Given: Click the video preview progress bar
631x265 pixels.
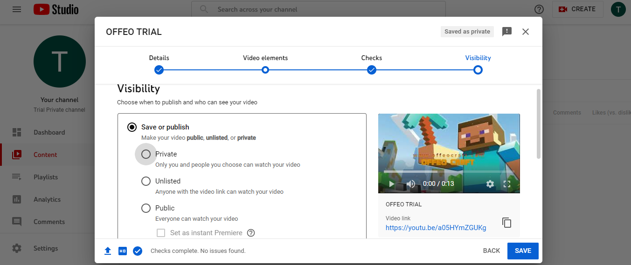Looking at the screenshot, I should click(x=449, y=172).
